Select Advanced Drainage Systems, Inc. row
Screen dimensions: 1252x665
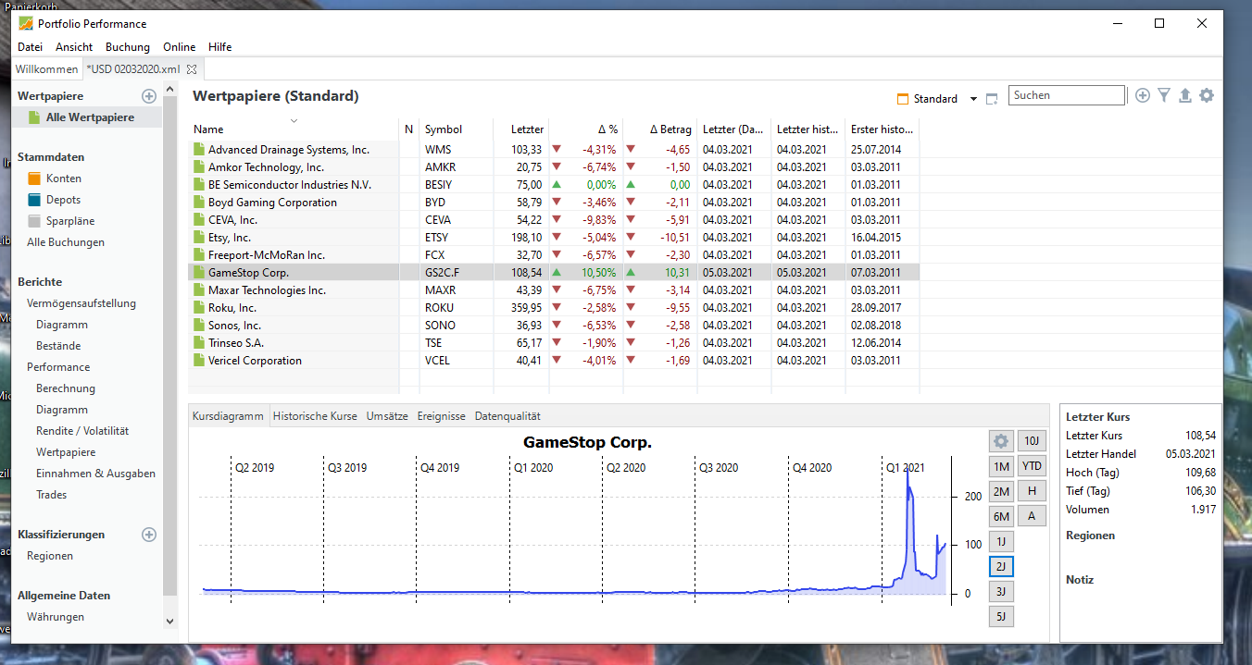(554, 150)
